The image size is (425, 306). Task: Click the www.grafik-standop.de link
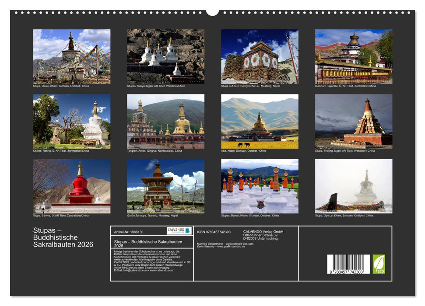[x=231, y=246]
